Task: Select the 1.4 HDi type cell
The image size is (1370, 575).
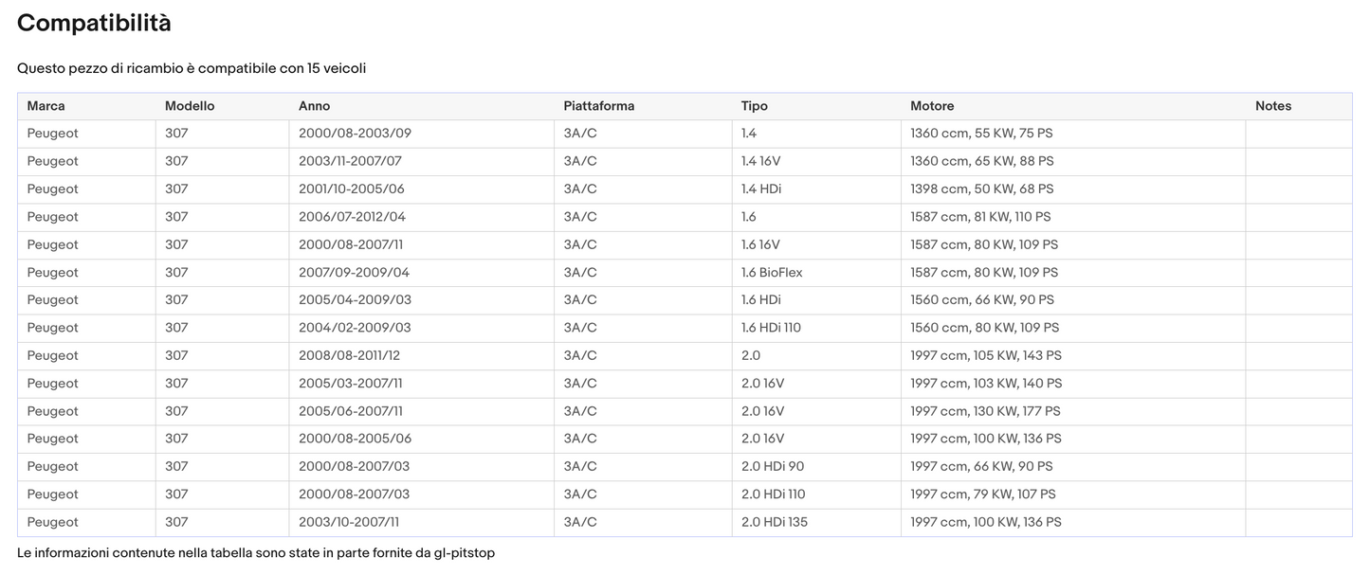Action: 760,189
